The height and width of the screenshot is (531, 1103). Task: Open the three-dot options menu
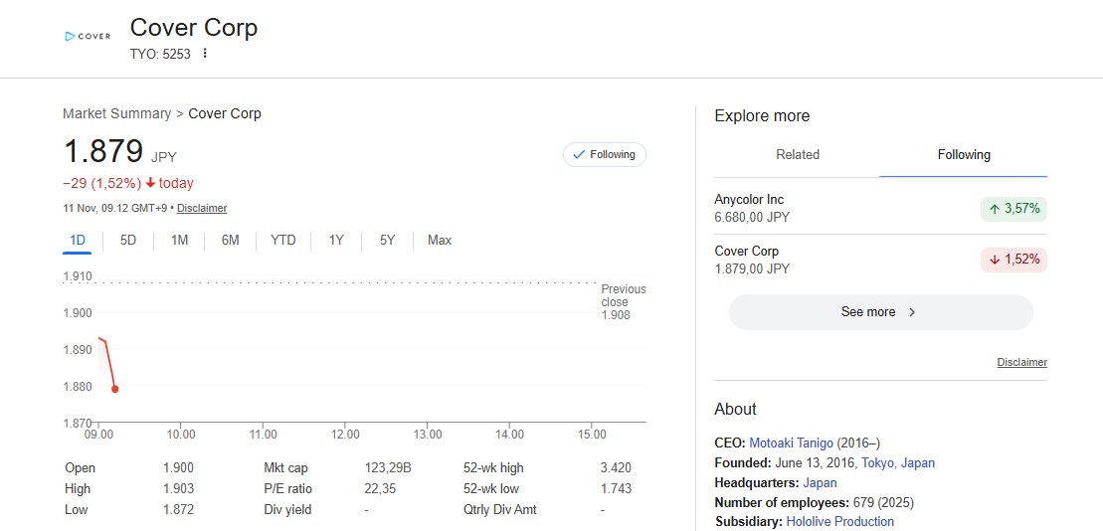tap(205, 54)
